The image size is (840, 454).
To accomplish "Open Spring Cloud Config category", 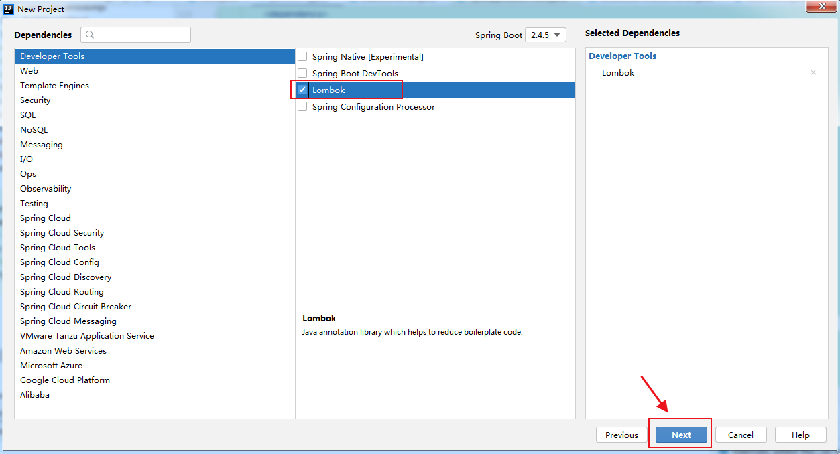I will click(155, 262).
